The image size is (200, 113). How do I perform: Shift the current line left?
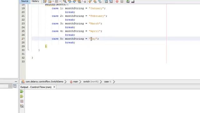click(x=106, y=1)
